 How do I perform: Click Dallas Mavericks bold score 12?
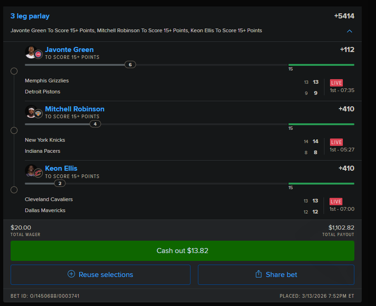pyautogui.click(x=315, y=212)
